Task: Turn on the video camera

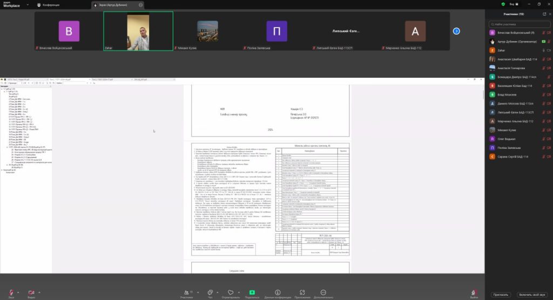Action: pyautogui.click(x=31, y=292)
